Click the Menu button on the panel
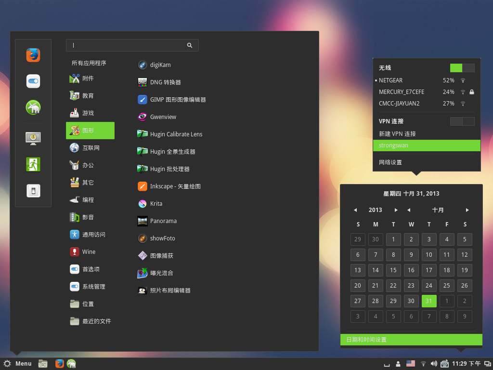 click(x=17, y=363)
